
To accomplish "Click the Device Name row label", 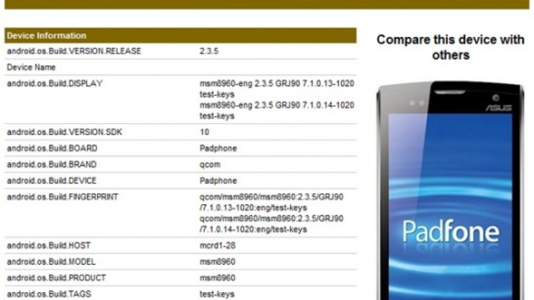I will [x=31, y=68].
